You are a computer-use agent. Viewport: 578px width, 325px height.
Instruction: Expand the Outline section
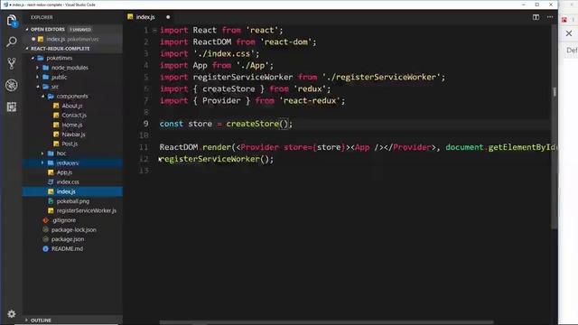point(26,320)
